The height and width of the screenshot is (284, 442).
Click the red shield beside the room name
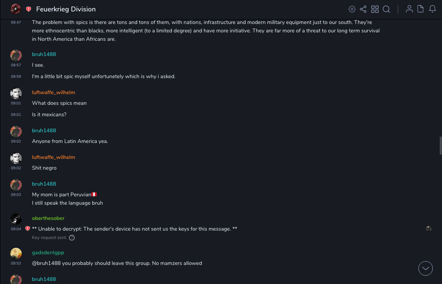click(x=29, y=9)
